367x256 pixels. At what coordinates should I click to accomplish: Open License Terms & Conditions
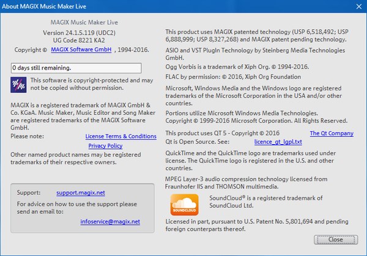[x=120, y=136]
